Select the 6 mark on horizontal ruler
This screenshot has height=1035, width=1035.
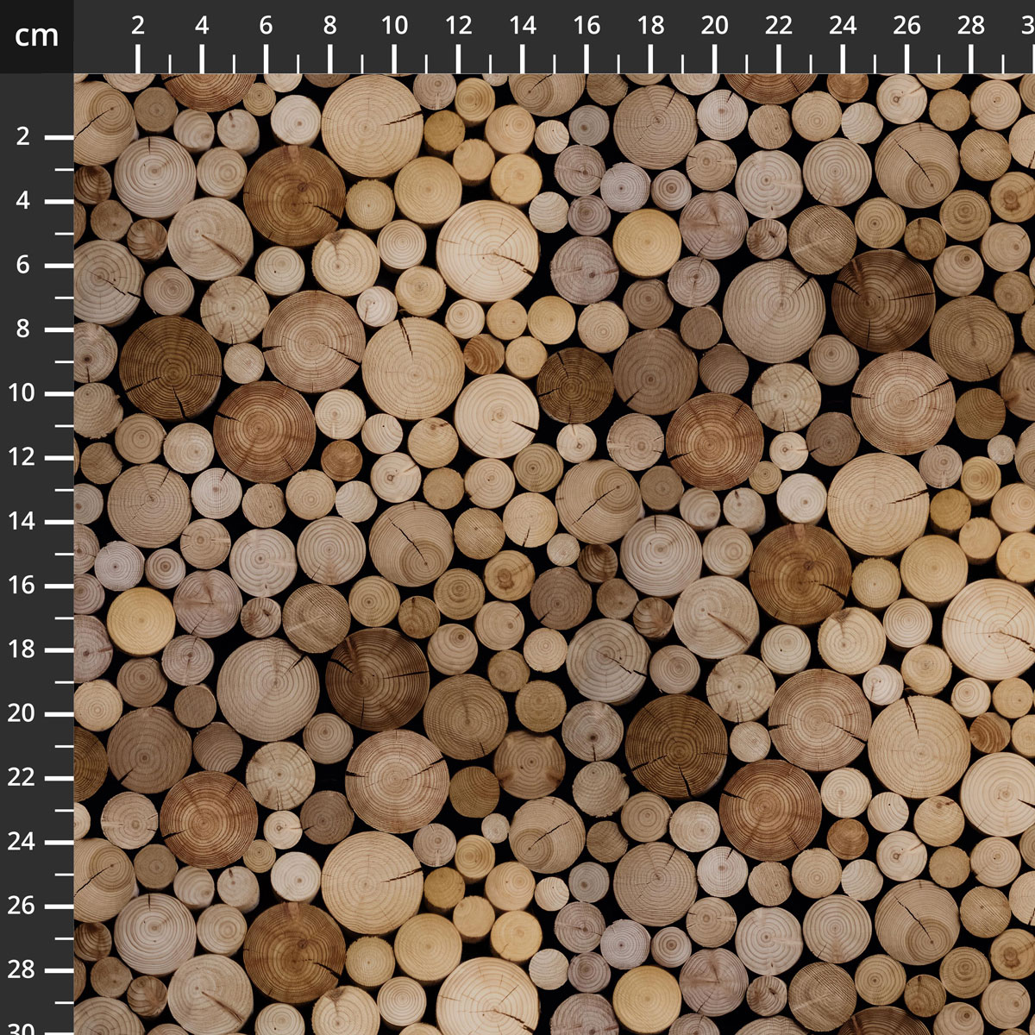(266, 26)
